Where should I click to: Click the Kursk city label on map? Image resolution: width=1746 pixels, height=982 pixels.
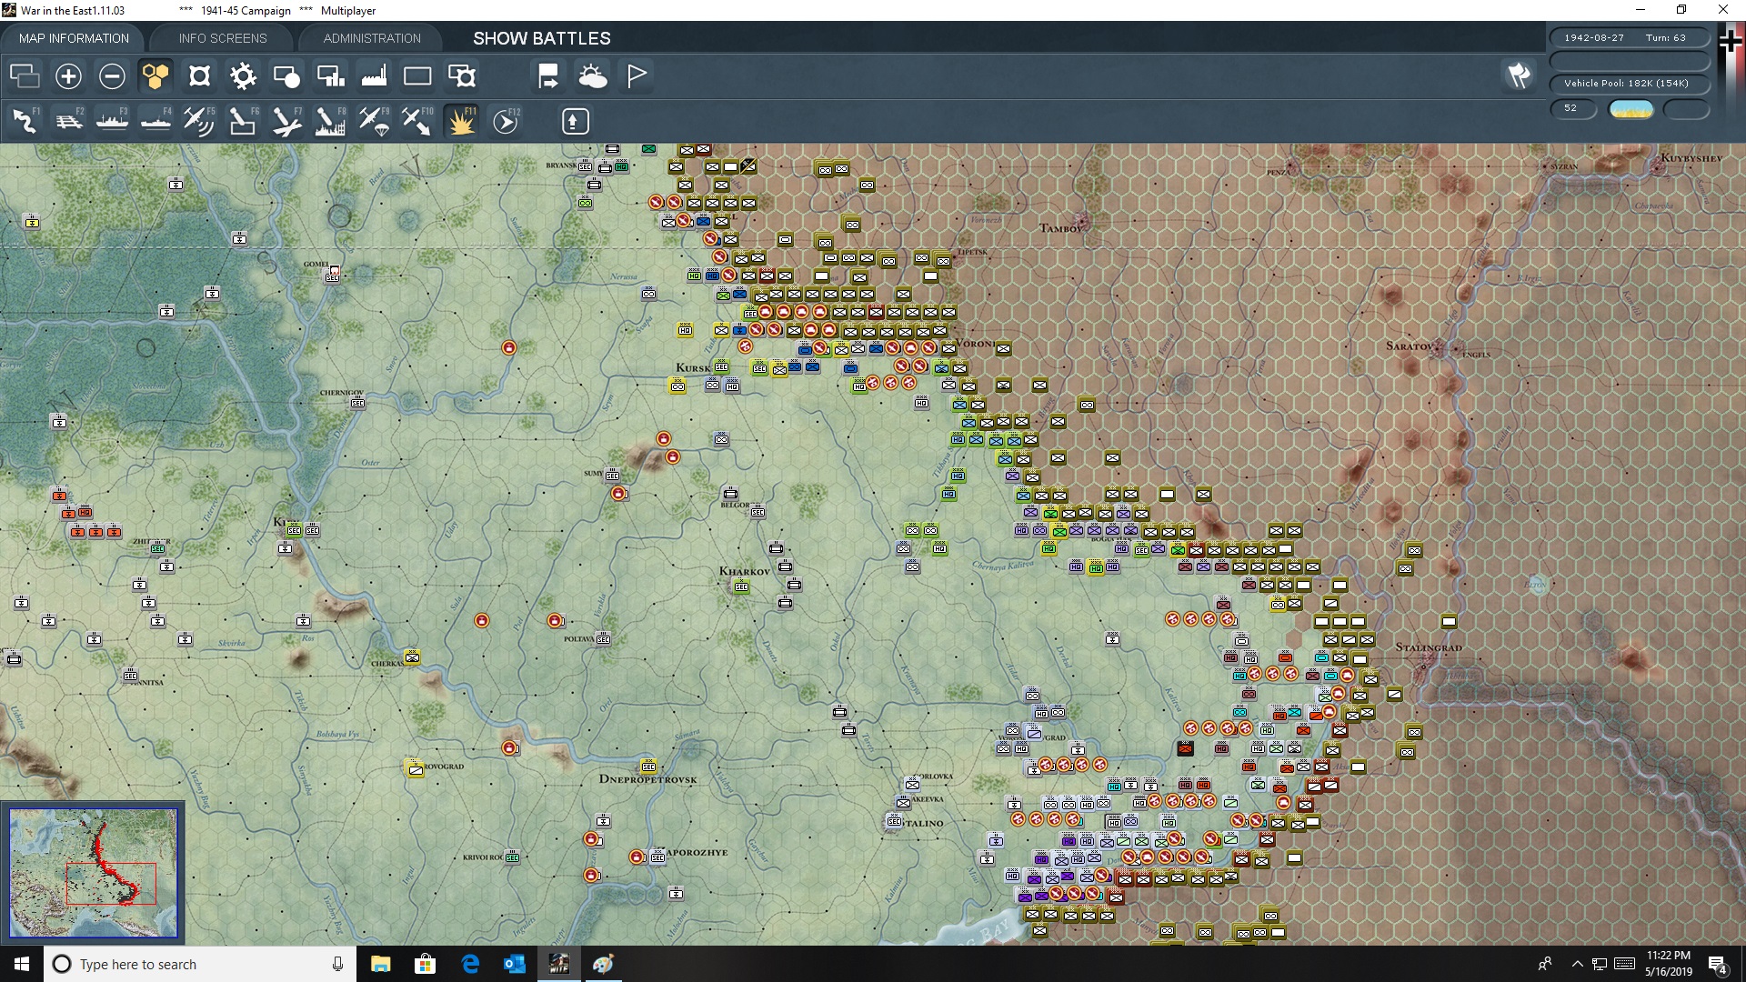click(x=693, y=368)
